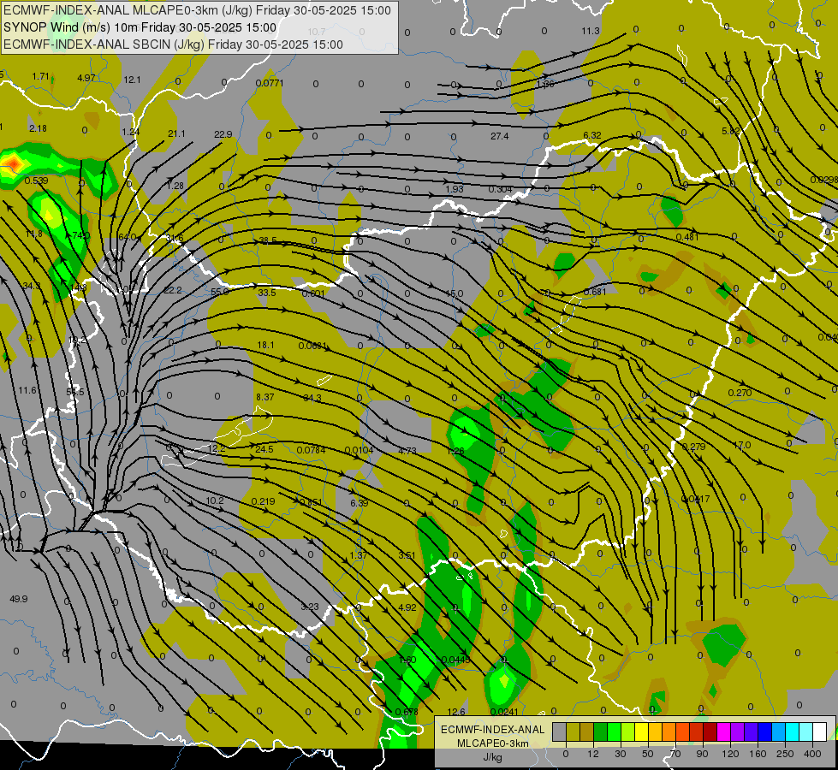Click the map value 4.73
Screen dimensions: 838x770
coord(407,451)
